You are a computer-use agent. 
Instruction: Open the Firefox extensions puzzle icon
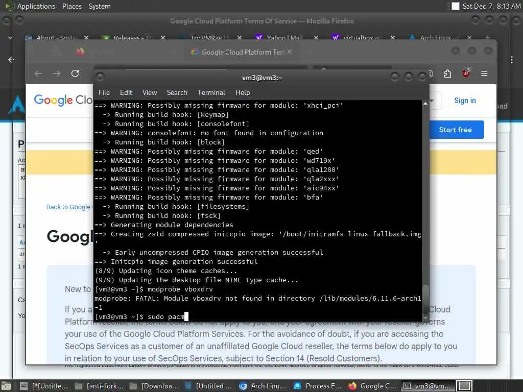pyautogui.click(x=447, y=73)
